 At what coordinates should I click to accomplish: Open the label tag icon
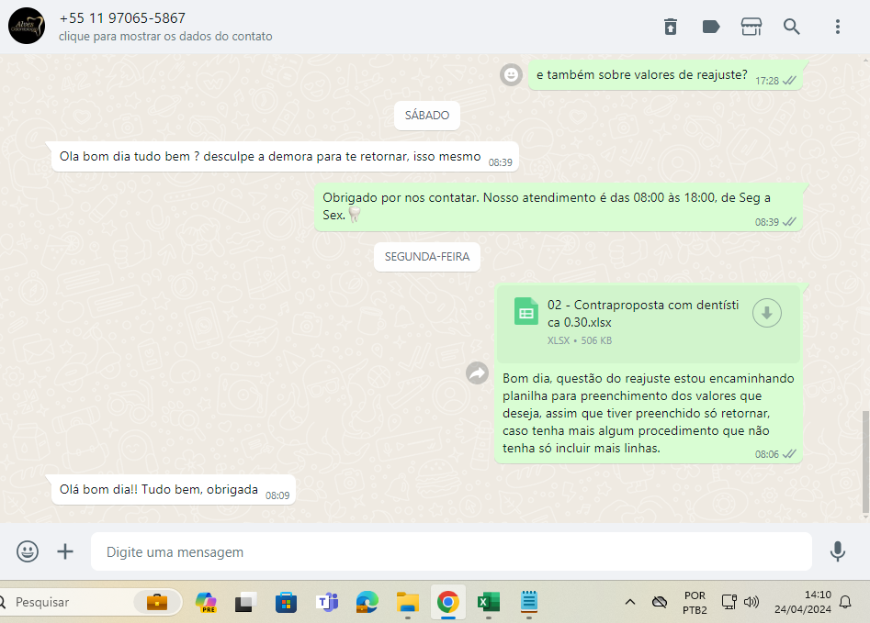[x=711, y=27]
